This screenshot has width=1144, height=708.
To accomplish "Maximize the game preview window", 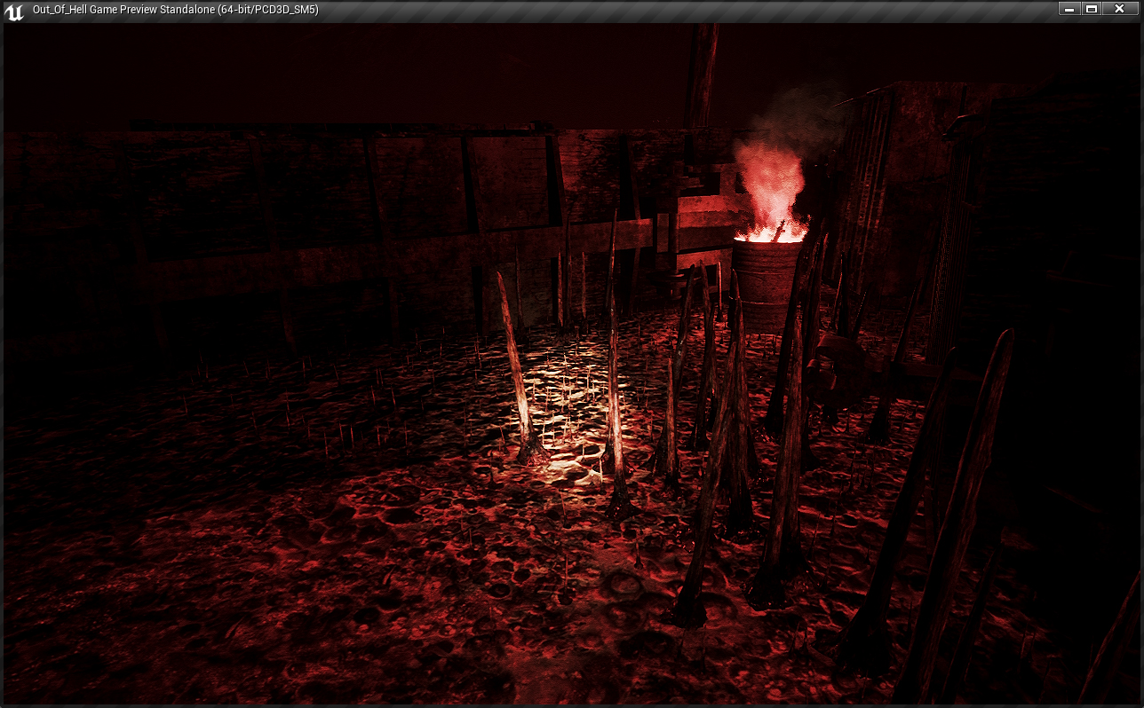I will (1092, 9).
